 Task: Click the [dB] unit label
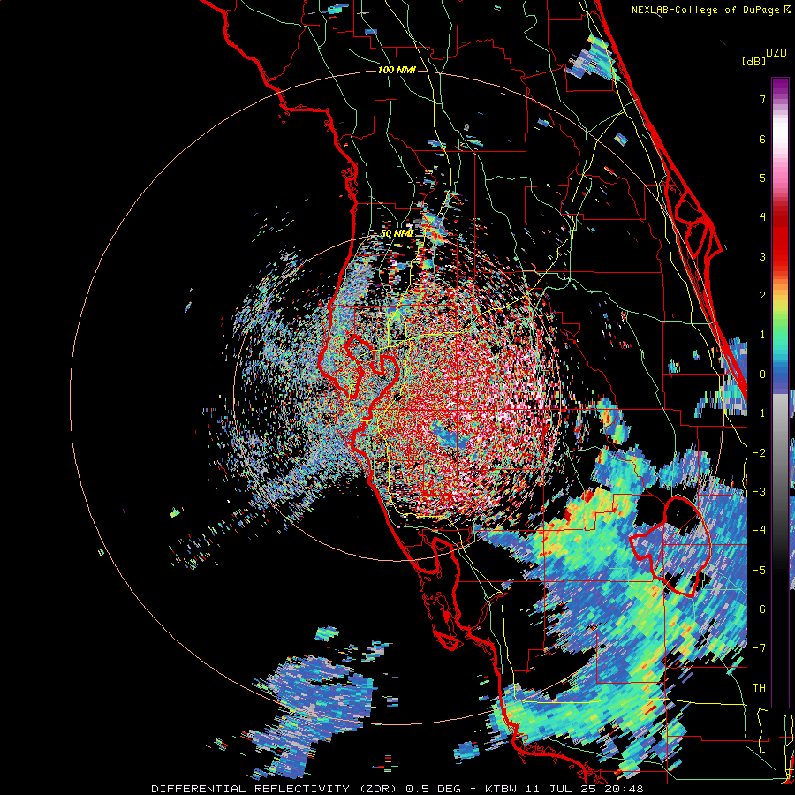click(753, 61)
